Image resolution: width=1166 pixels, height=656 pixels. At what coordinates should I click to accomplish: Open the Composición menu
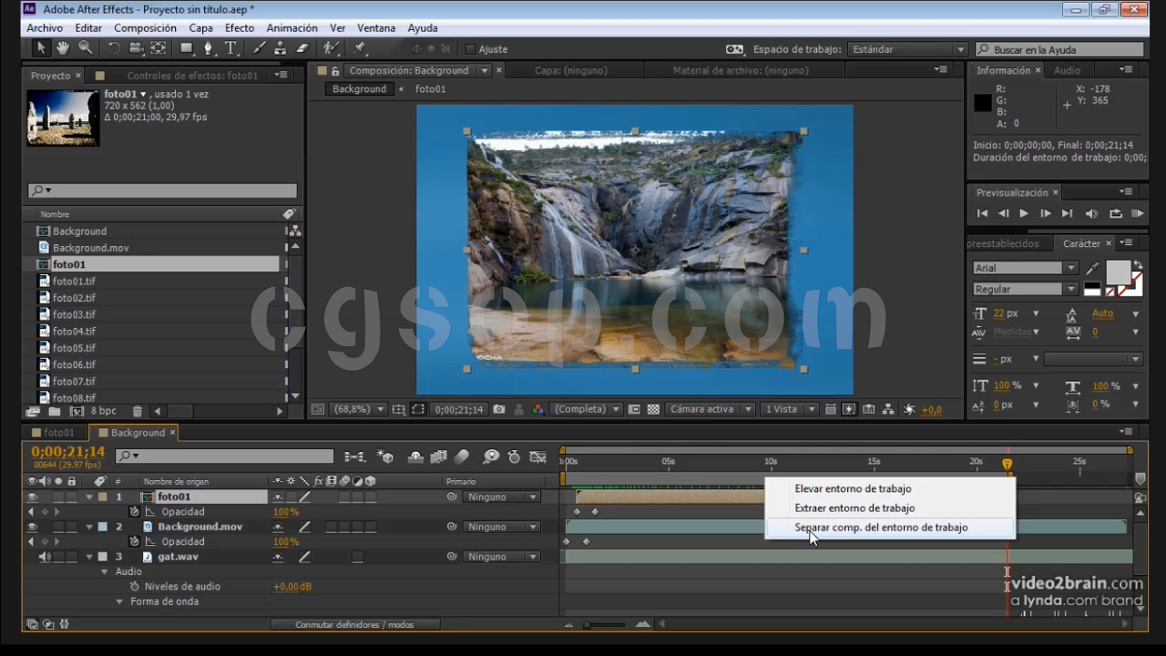pyautogui.click(x=145, y=28)
